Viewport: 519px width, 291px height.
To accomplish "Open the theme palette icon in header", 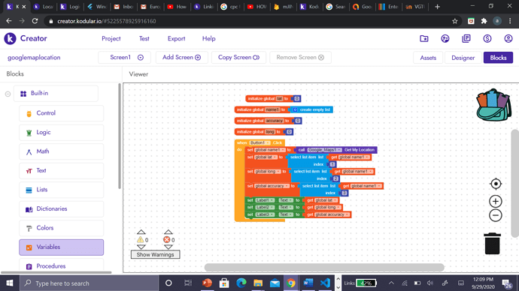I will 445,38.
